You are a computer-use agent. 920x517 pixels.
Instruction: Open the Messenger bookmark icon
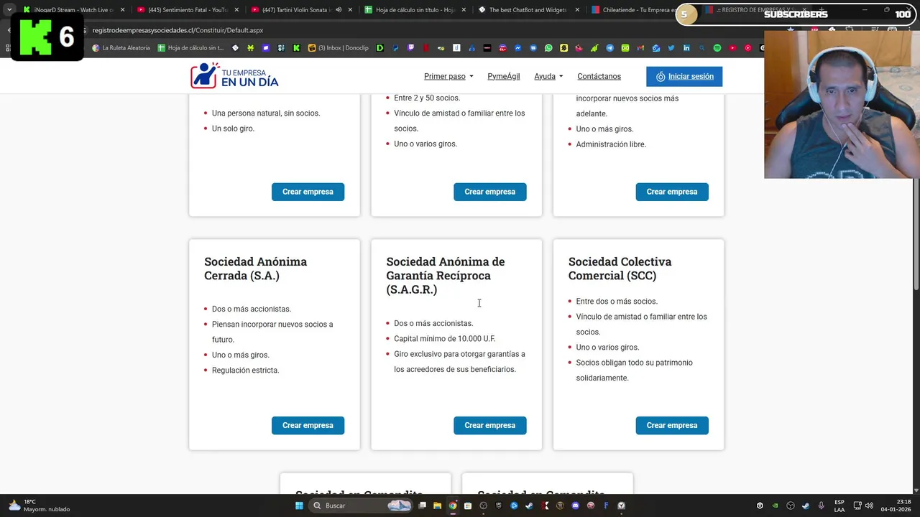(517, 48)
